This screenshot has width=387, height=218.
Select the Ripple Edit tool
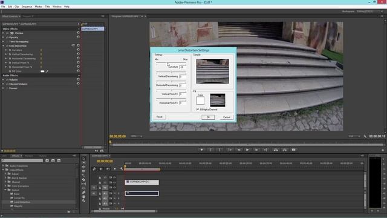click(83, 167)
